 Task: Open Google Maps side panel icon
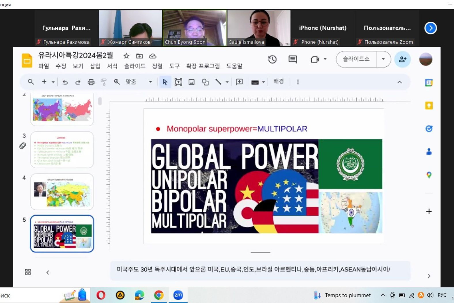pyautogui.click(x=429, y=175)
